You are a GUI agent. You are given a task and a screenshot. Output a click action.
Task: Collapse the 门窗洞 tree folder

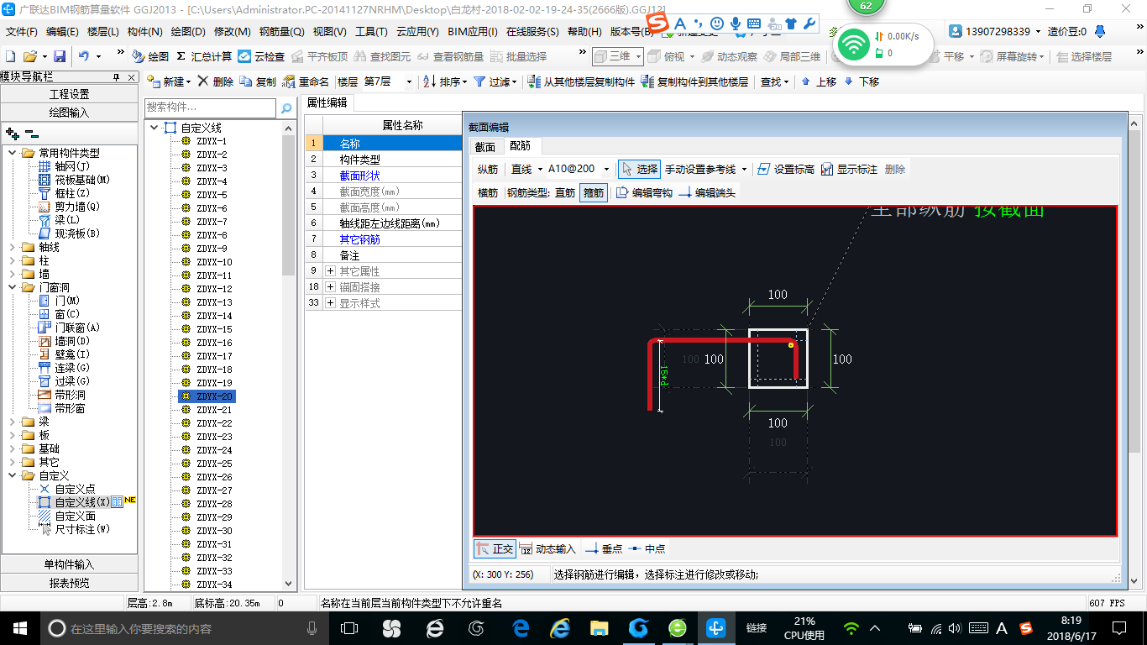(13, 287)
